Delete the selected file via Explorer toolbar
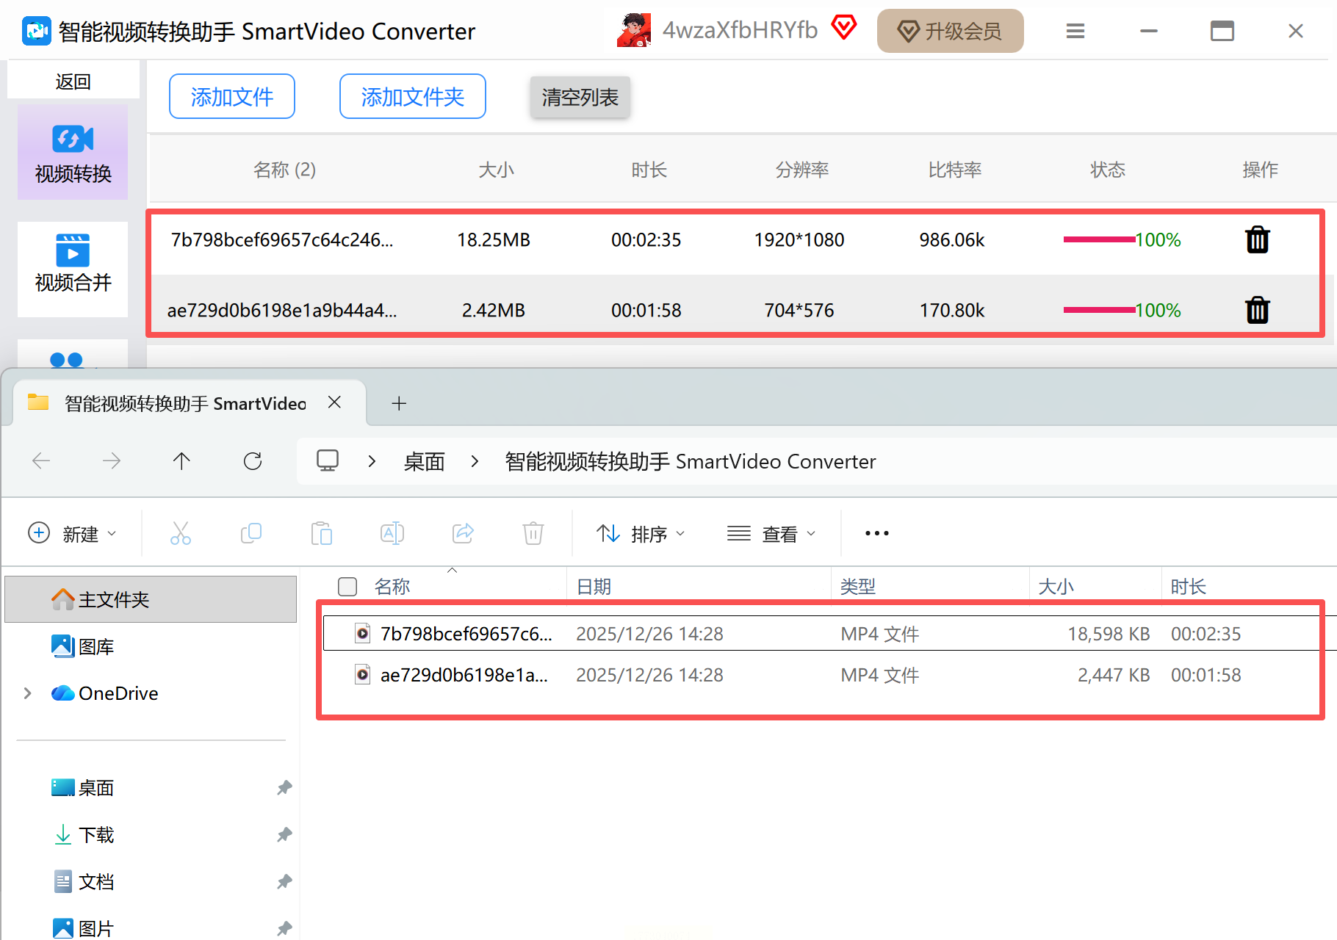 click(533, 533)
